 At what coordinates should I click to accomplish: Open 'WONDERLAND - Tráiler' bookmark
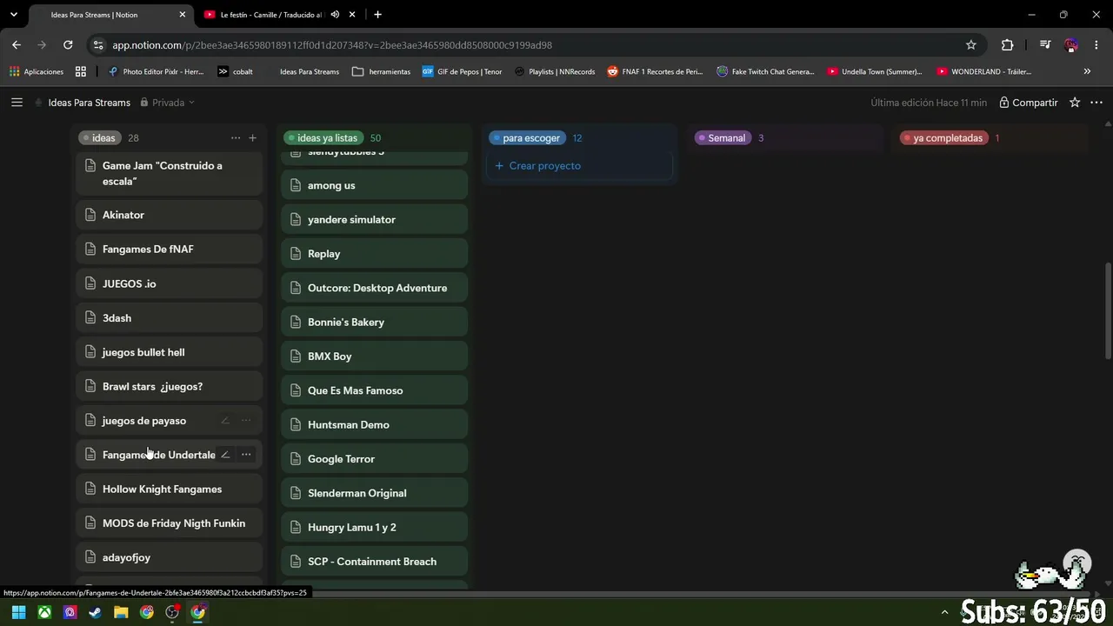[x=984, y=71]
